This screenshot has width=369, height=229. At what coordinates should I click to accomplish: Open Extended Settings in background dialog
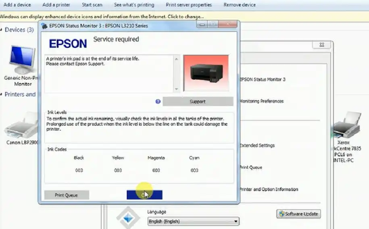[257, 146]
